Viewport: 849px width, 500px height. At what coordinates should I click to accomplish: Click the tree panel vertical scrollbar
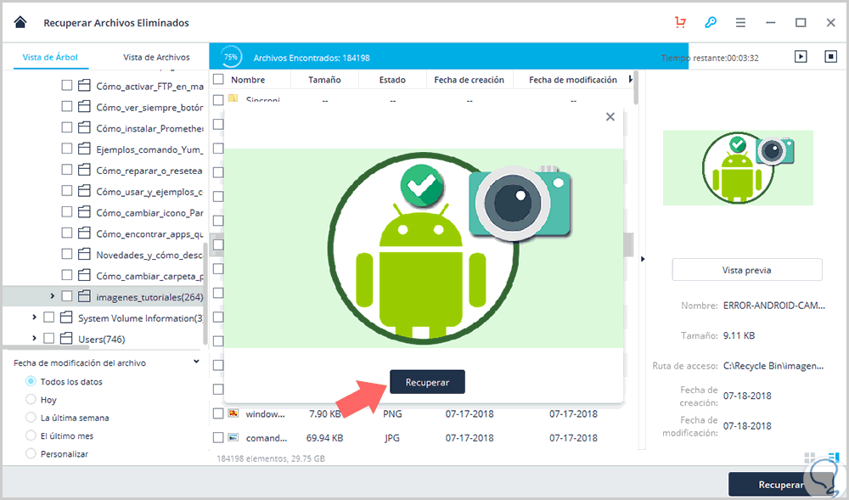(x=205, y=292)
